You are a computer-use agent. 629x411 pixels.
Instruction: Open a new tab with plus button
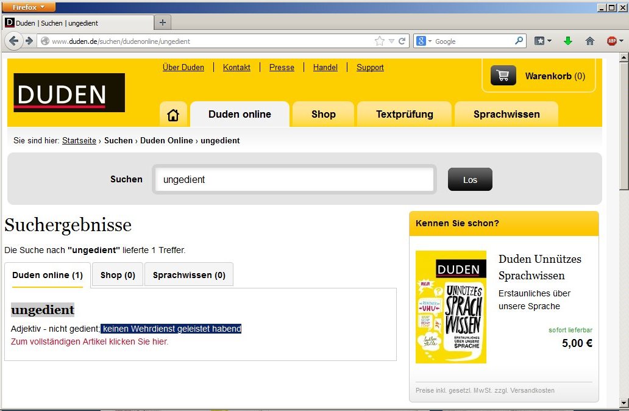(x=163, y=23)
